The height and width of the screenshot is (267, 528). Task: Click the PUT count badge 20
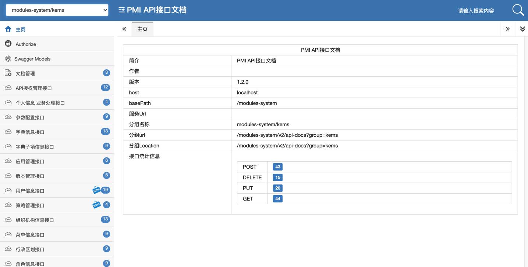point(278,188)
